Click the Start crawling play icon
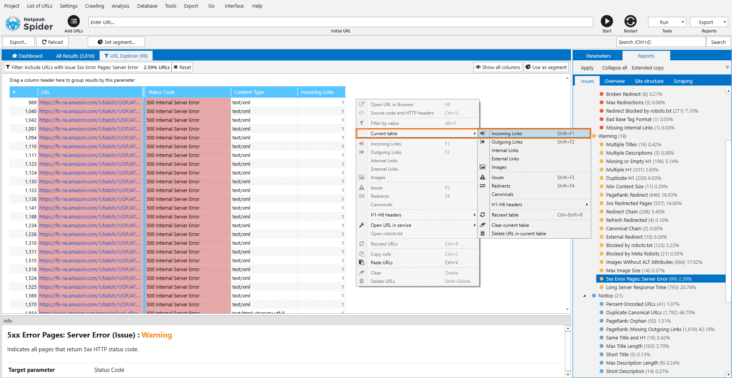The height and width of the screenshot is (378, 732). click(607, 21)
